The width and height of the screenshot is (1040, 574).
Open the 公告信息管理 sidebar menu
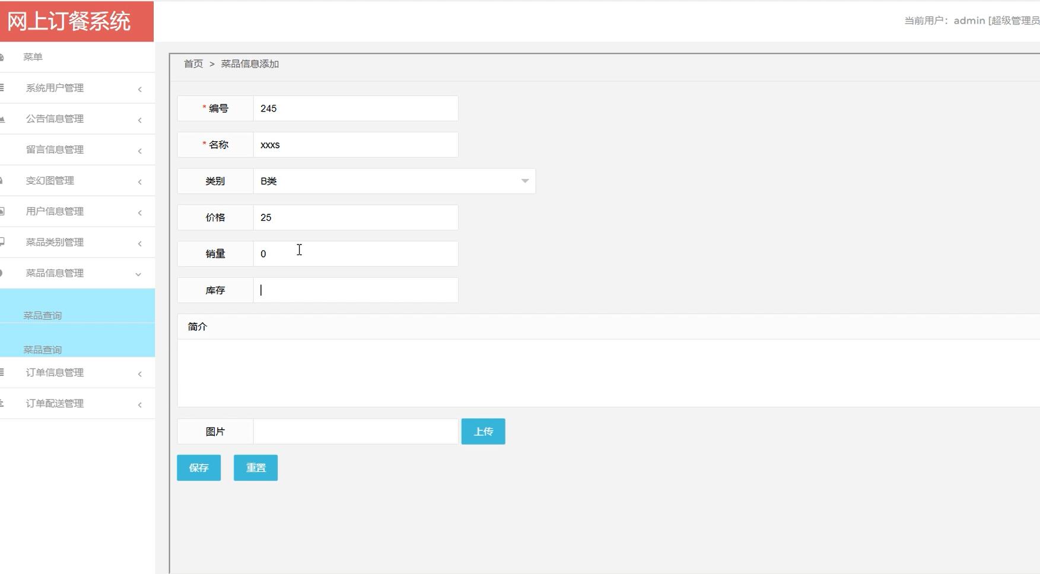pyautogui.click(x=55, y=119)
